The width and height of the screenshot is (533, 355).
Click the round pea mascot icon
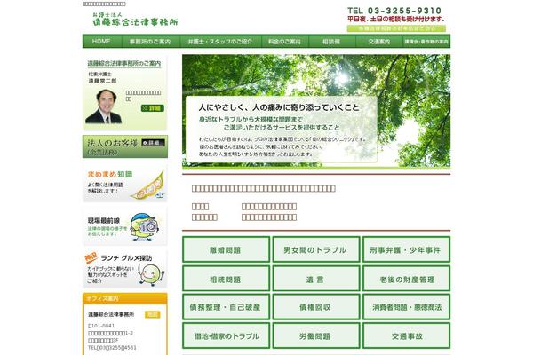(151, 275)
